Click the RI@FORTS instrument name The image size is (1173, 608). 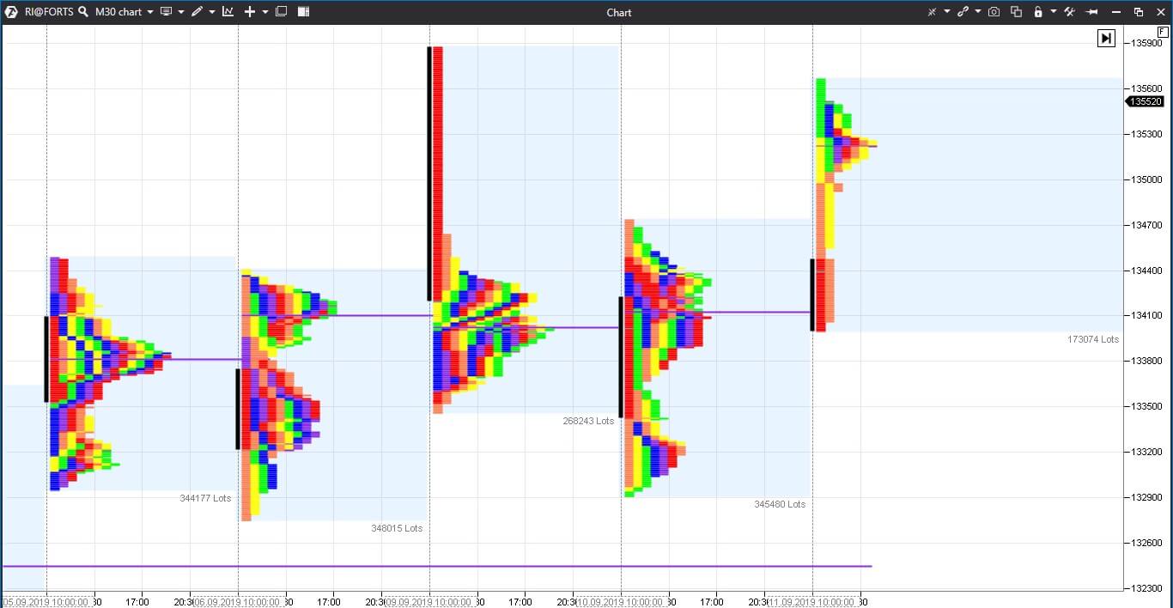click(49, 12)
